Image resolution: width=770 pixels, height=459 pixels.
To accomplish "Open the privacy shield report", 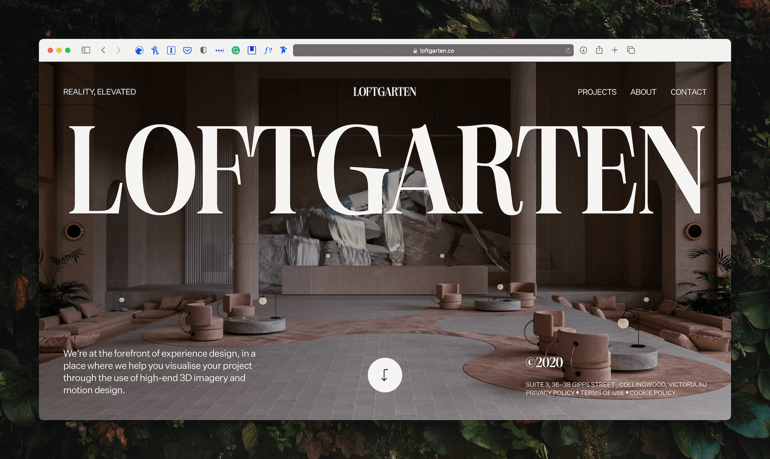I will (203, 50).
